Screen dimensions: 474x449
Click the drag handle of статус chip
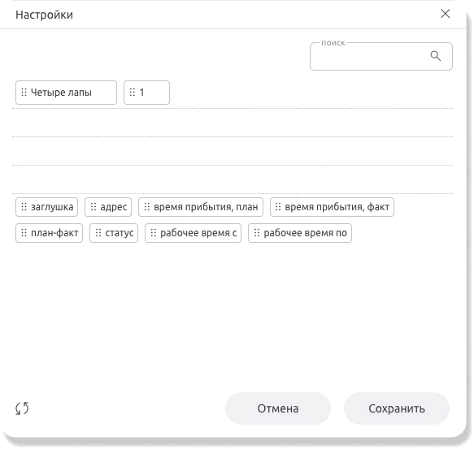pyautogui.click(x=98, y=233)
